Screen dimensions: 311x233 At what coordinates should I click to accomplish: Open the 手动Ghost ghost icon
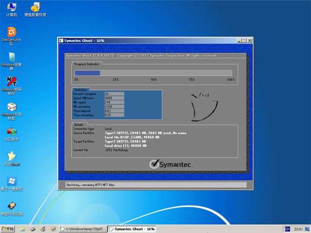[x=11, y=157]
